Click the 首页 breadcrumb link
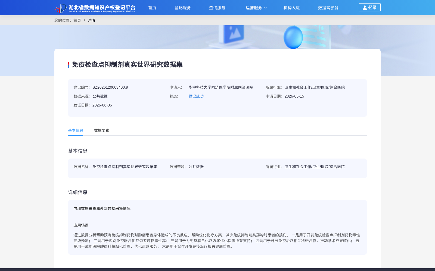This screenshot has width=435, height=271. click(x=77, y=20)
